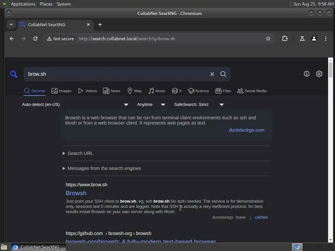The image size is (335, 251).
Task: Click the SearXNG logo magnifier icon
Action: click(x=14, y=74)
